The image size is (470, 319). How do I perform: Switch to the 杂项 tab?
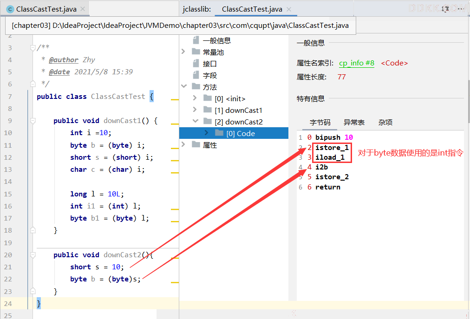(385, 122)
